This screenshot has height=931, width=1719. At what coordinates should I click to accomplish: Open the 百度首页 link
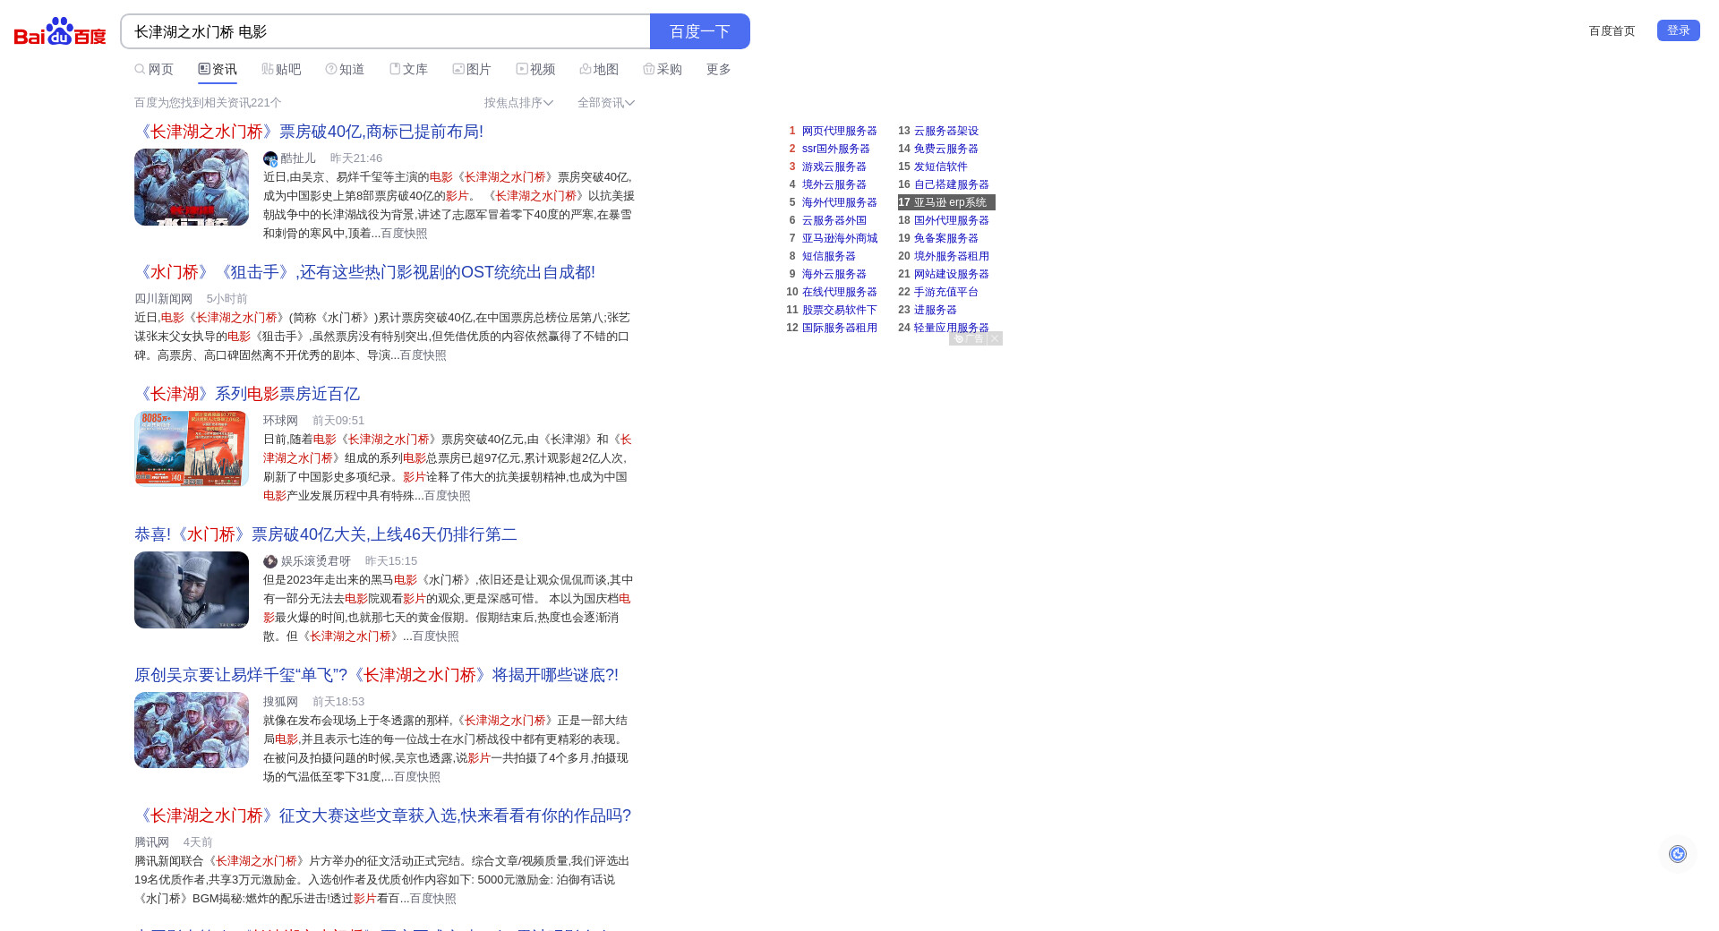(1612, 31)
